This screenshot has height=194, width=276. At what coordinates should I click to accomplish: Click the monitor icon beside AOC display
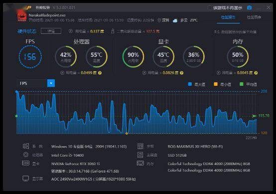26,179
